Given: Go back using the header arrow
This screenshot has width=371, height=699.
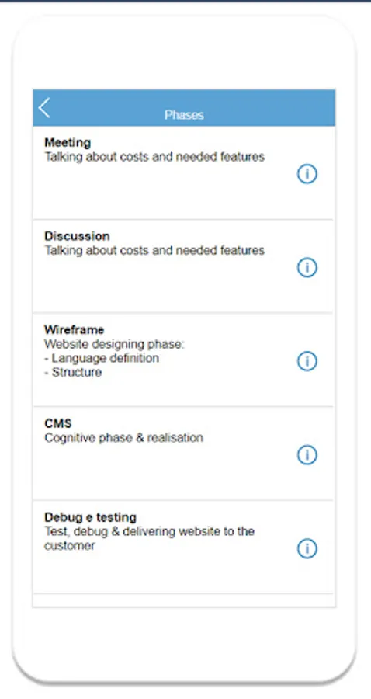Looking at the screenshot, I should [44, 108].
